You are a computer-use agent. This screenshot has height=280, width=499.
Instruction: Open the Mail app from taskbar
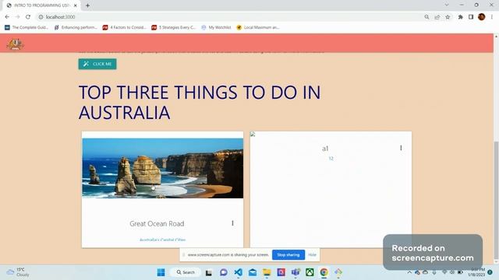(253, 272)
